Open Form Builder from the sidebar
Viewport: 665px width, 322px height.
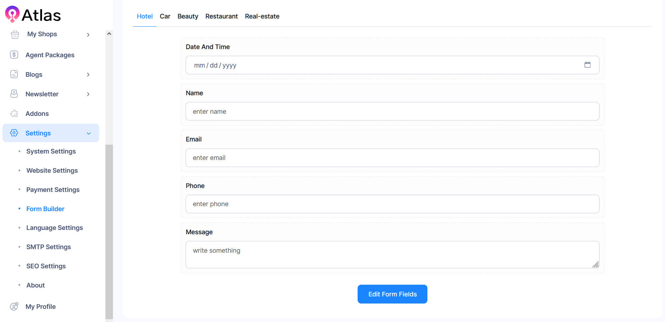pyautogui.click(x=45, y=209)
